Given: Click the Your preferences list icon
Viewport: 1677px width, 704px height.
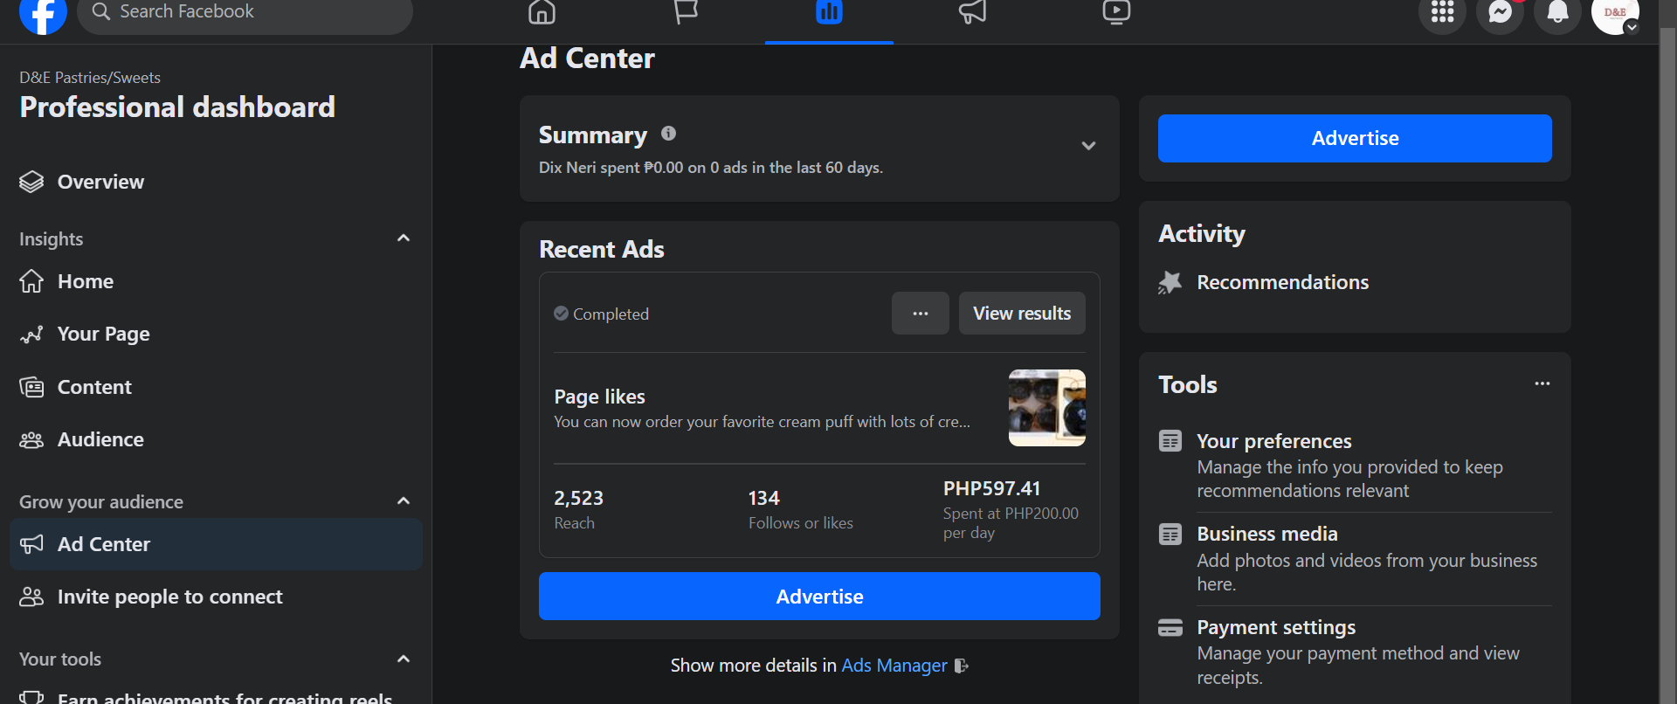Looking at the screenshot, I should [1170, 441].
